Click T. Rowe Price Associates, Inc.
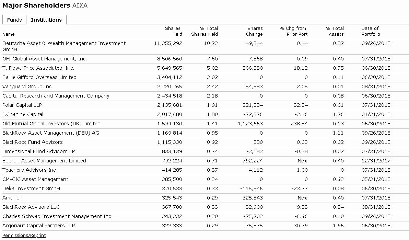 (x=38, y=68)
